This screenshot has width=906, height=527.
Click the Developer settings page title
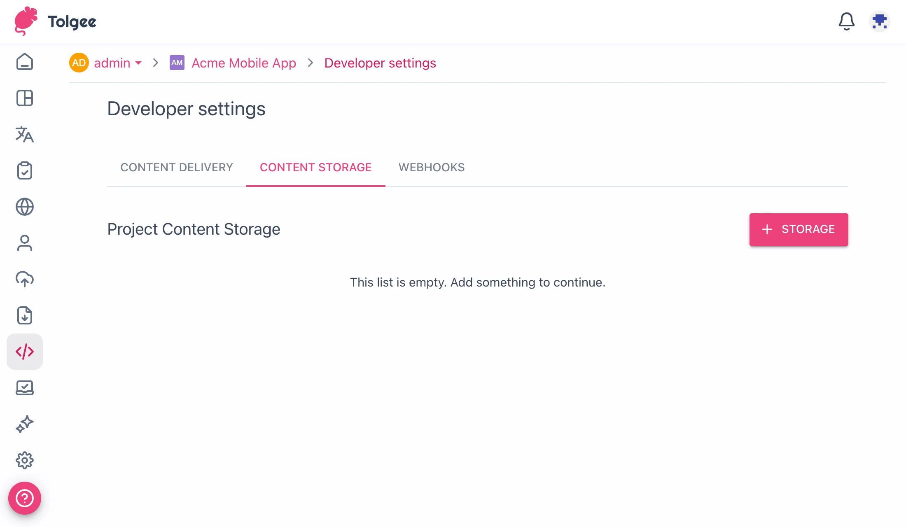pos(186,109)
